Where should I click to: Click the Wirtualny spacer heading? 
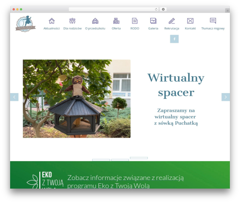(176, 85)
